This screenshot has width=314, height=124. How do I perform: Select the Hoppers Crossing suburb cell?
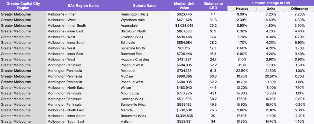(x=135, y=59)
